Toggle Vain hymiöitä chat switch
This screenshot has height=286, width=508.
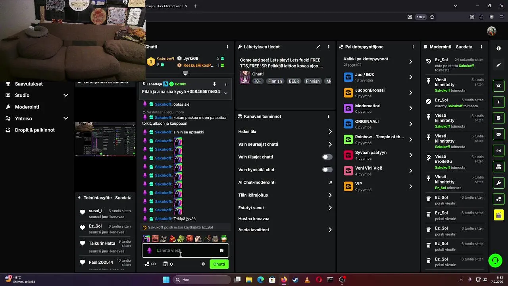(327, 170)
